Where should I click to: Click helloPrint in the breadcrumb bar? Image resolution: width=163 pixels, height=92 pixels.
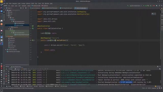pos(45,6)
